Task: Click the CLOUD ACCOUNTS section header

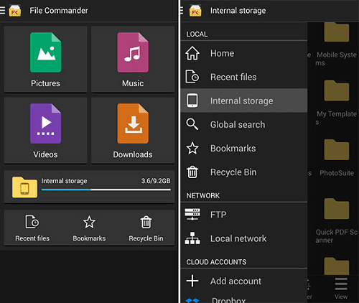Action: coord(216,262)
